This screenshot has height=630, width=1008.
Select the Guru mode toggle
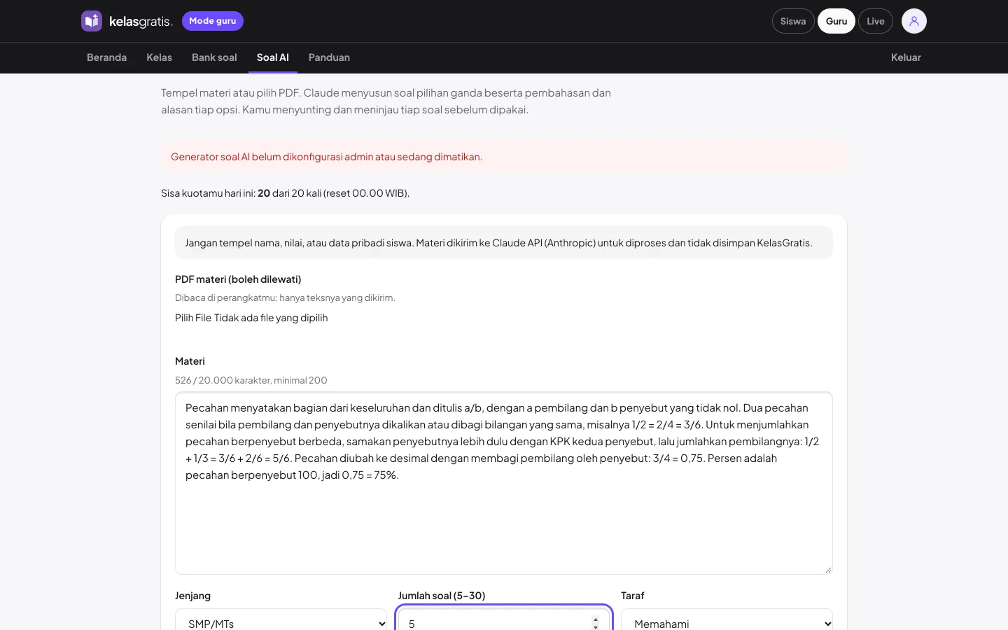(836, 21)
